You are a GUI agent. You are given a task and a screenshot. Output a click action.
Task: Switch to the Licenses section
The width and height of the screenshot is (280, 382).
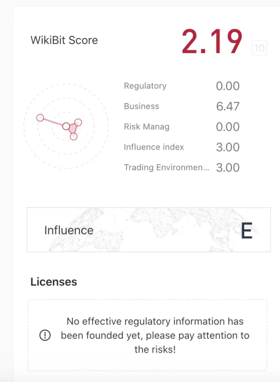coord(54,282)
